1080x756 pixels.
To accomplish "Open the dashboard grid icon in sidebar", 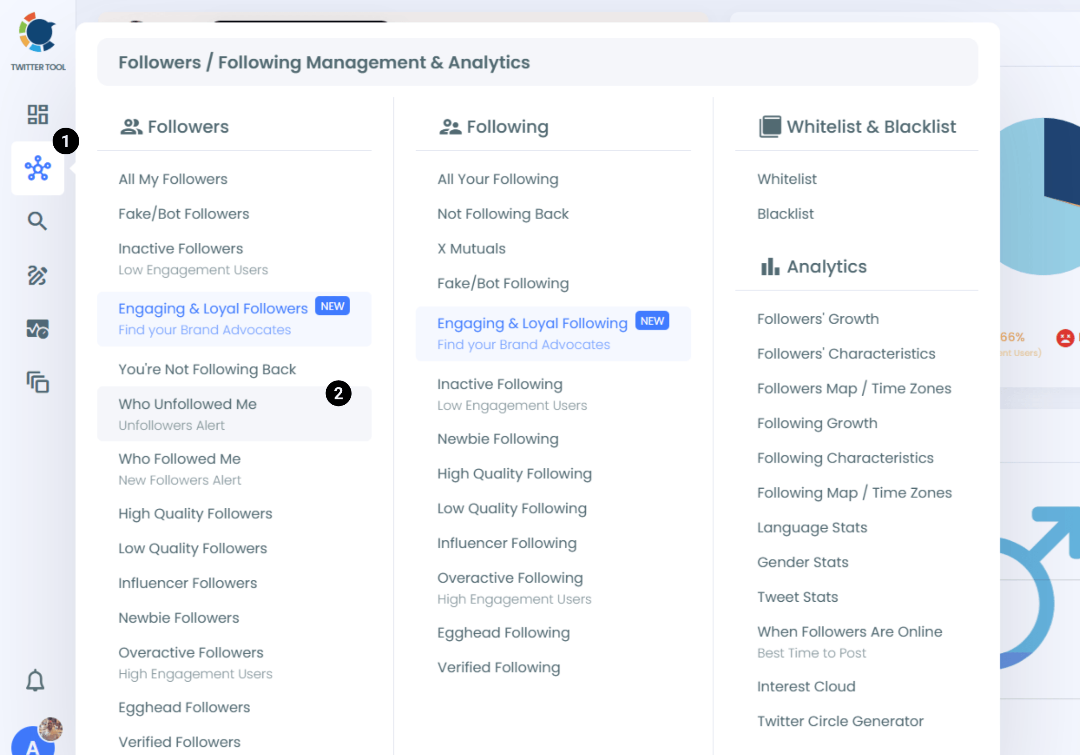I will click(x=38, y=114).
